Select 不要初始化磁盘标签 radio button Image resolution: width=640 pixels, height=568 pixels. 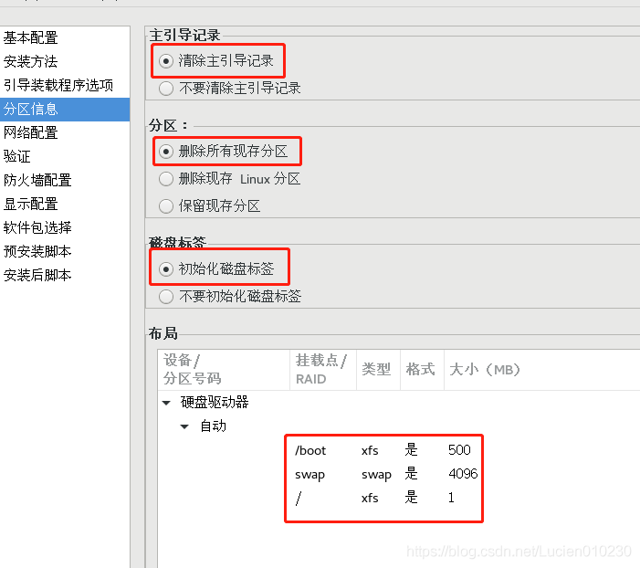(166, 297)
